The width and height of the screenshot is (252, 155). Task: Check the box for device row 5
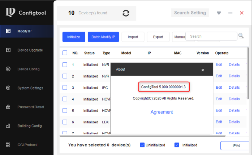point(65,110)
